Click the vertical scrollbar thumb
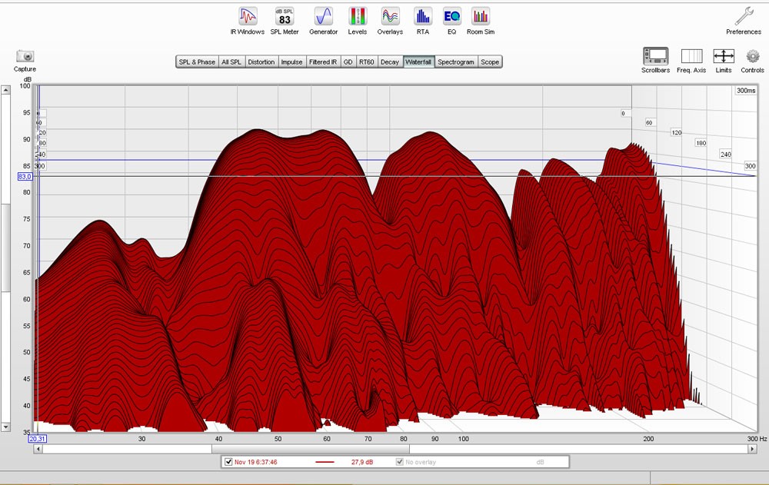 (5, 247)
